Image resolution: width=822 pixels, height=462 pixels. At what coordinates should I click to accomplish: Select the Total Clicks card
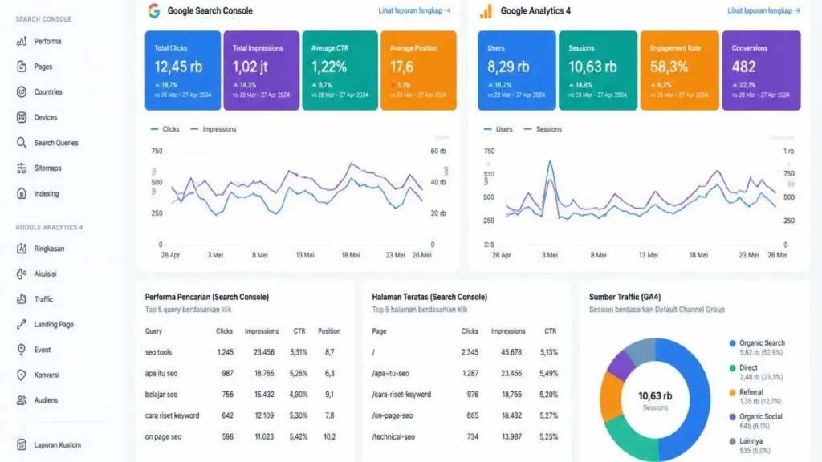click(183, 71)
